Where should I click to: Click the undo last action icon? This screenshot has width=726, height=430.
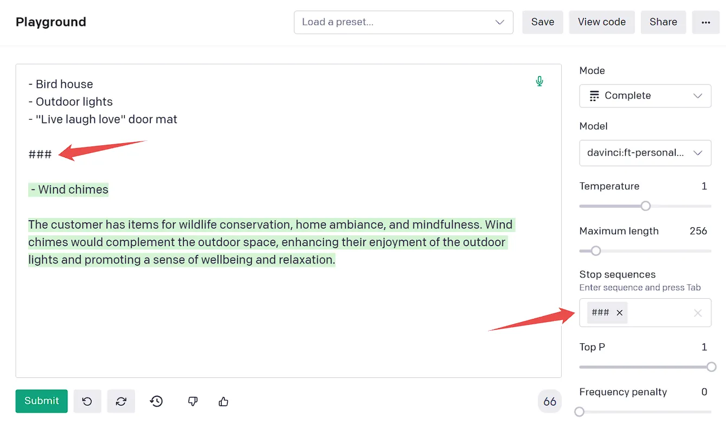(x=87, y=401)
